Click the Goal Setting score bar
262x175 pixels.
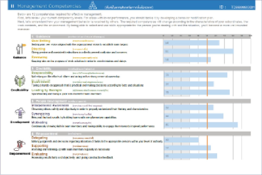pyautogui.click(x=191, y=43)
